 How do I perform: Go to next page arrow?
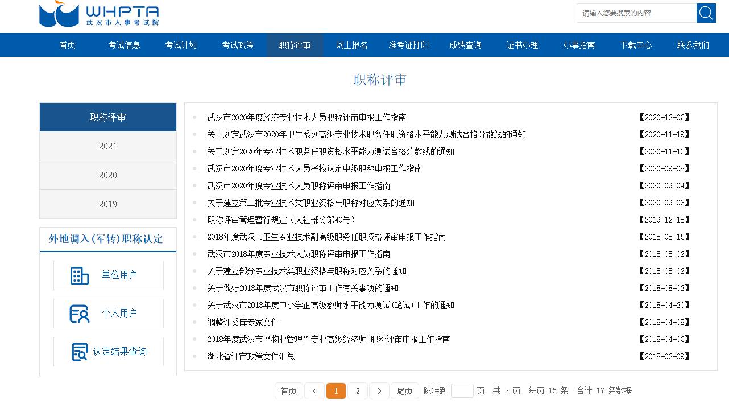(379, 391)
